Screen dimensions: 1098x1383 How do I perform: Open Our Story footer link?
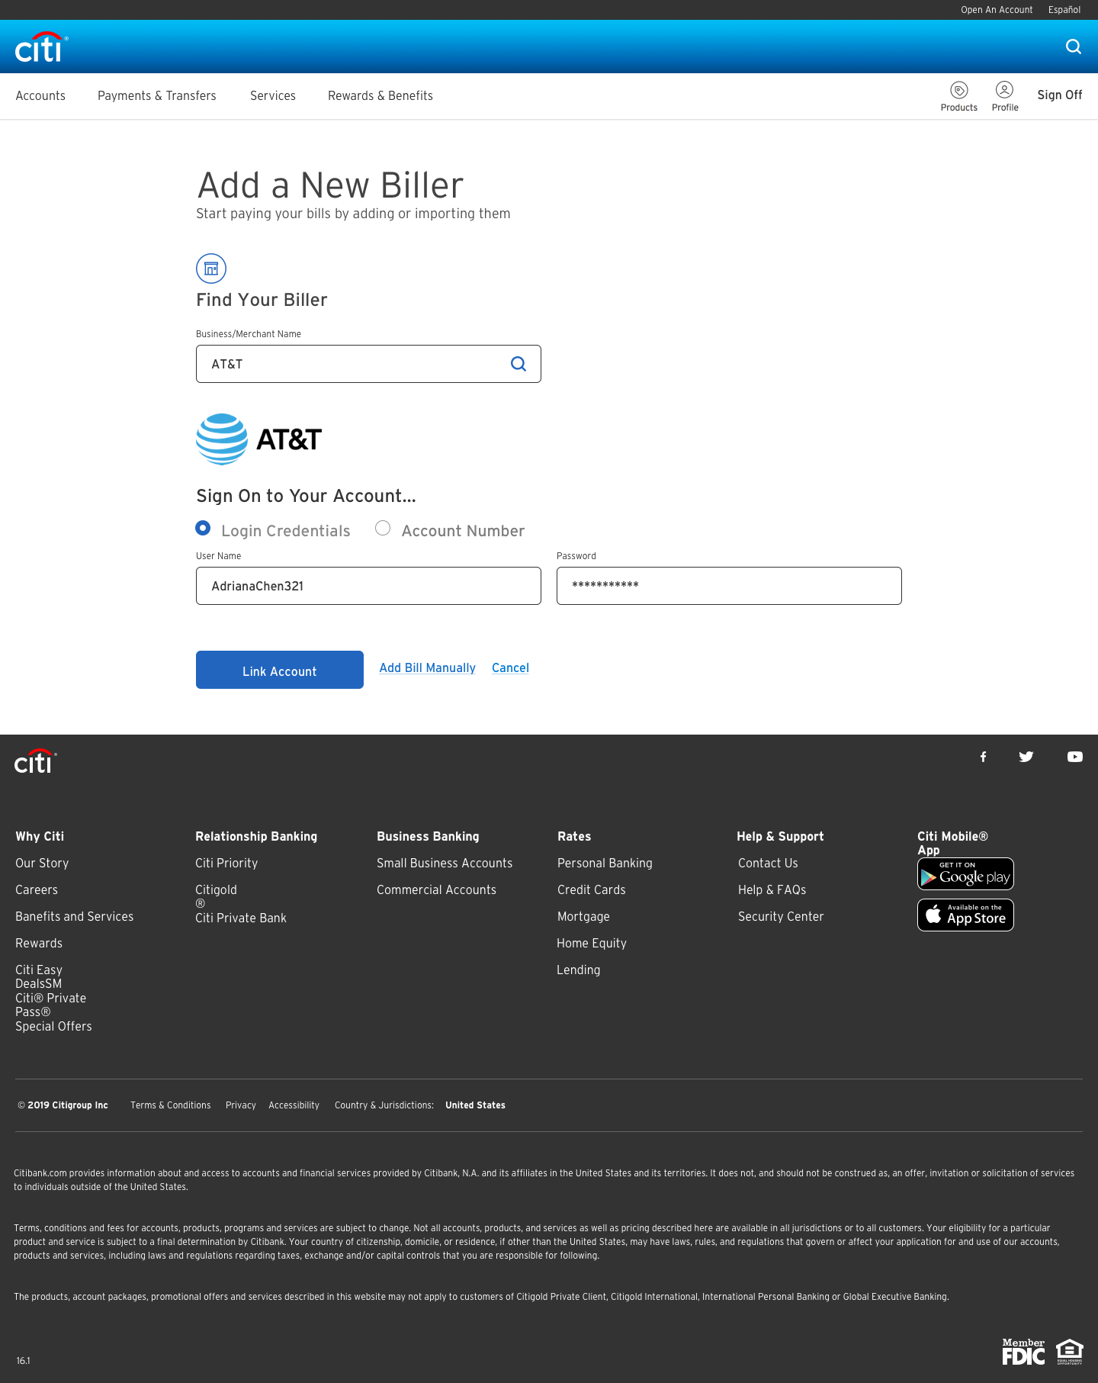click(x=42, y=863)
